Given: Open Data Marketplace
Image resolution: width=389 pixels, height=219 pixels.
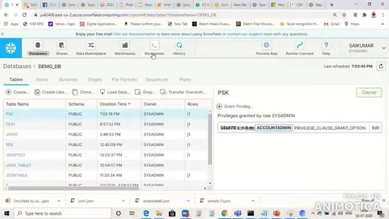Looking at the screenshot, I should [x=91, y=48].
